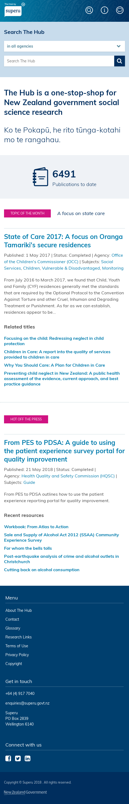Visit Superu Facebook page icon
This screenshot has height=804, width=129.
(8, 758)
